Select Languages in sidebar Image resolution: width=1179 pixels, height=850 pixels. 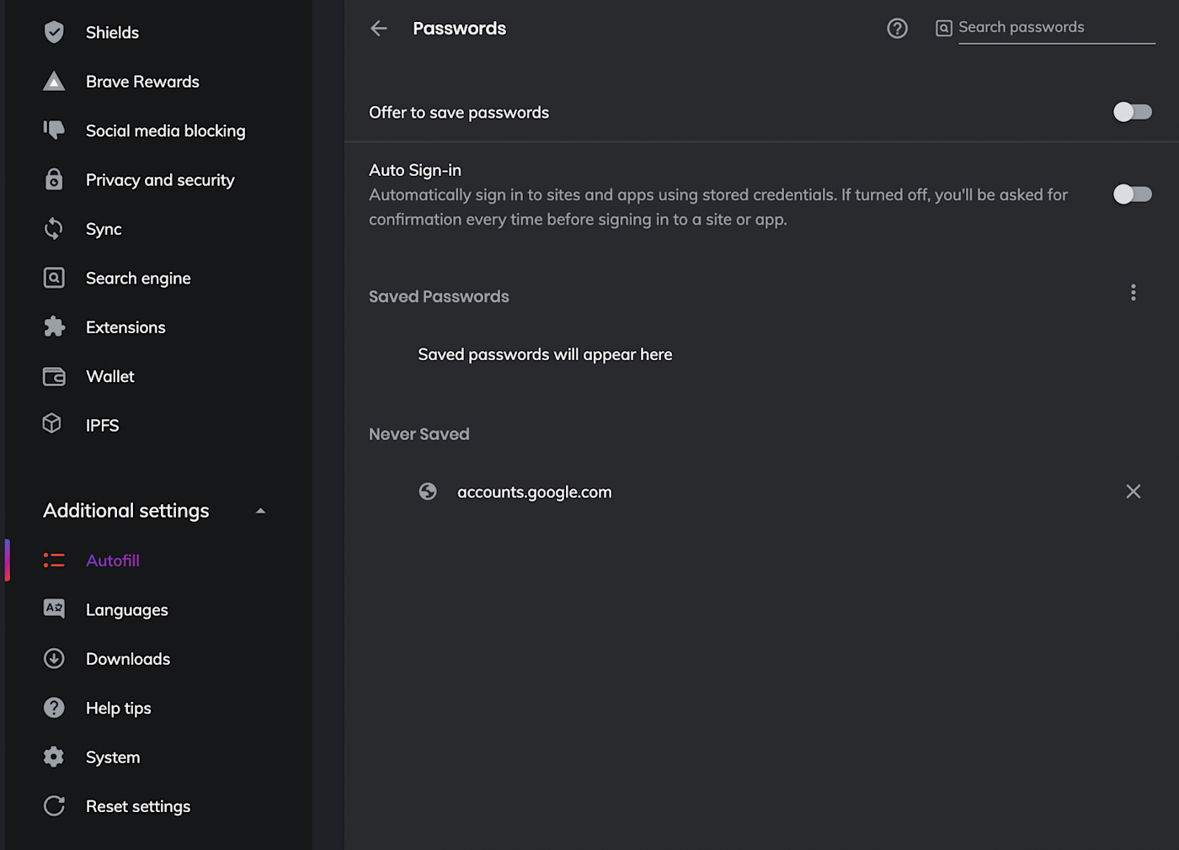point(126,610)
